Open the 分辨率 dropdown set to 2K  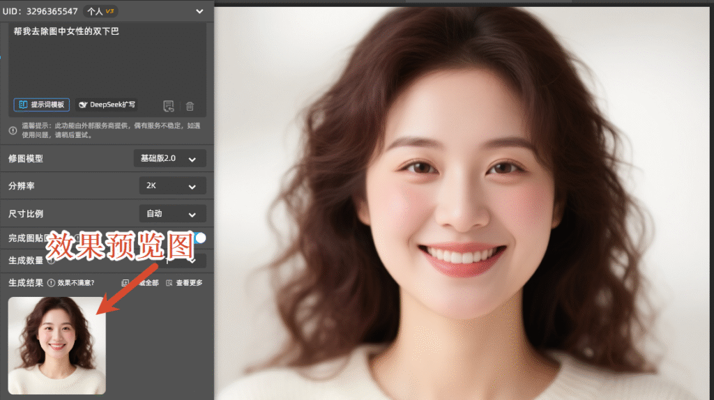pos(172,186)
